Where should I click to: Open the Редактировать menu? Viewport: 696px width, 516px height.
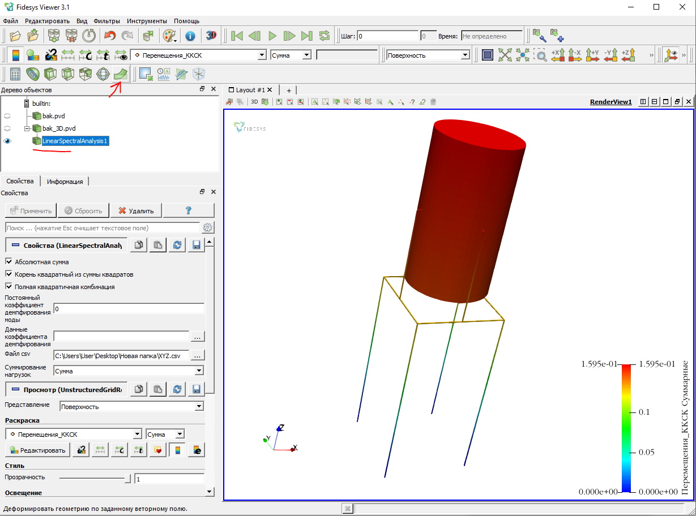pyautogui.click(x=48, y=21)
